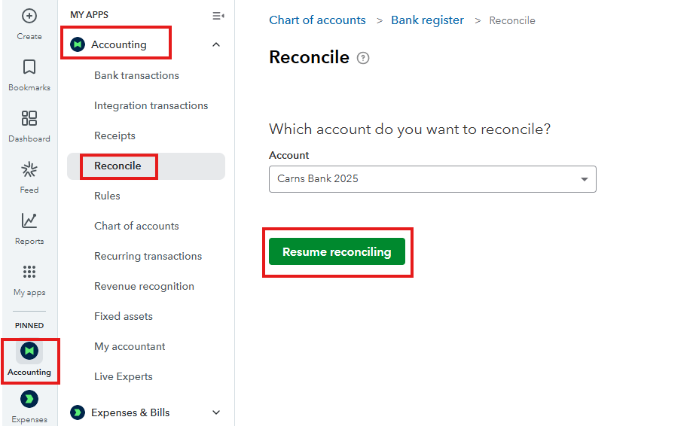Follow the Bank register breadcrumb link
Viewport: 693px width, 426px height.
[427, 20]
